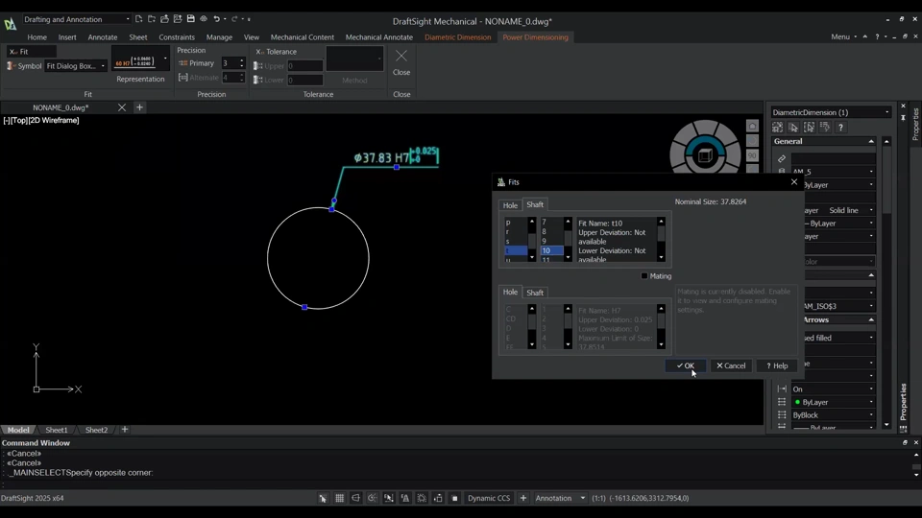Click the plus icon next to Dynamic CCS
This screenshot has height=518, width=922.
[523, 499]
